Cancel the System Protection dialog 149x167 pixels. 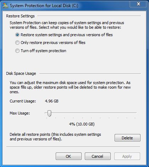point(98,156)
